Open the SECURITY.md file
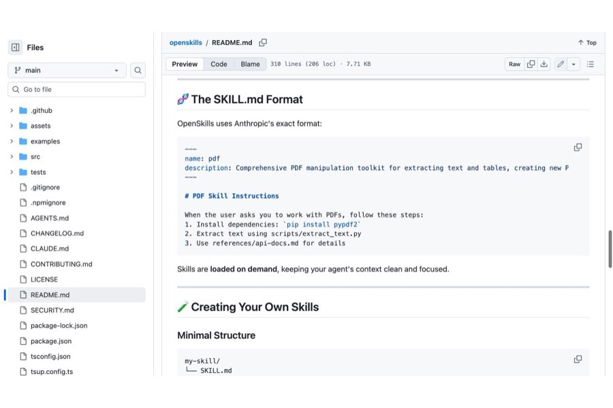The height and width of the screenshot is (408, 613). tap(52, 310)
